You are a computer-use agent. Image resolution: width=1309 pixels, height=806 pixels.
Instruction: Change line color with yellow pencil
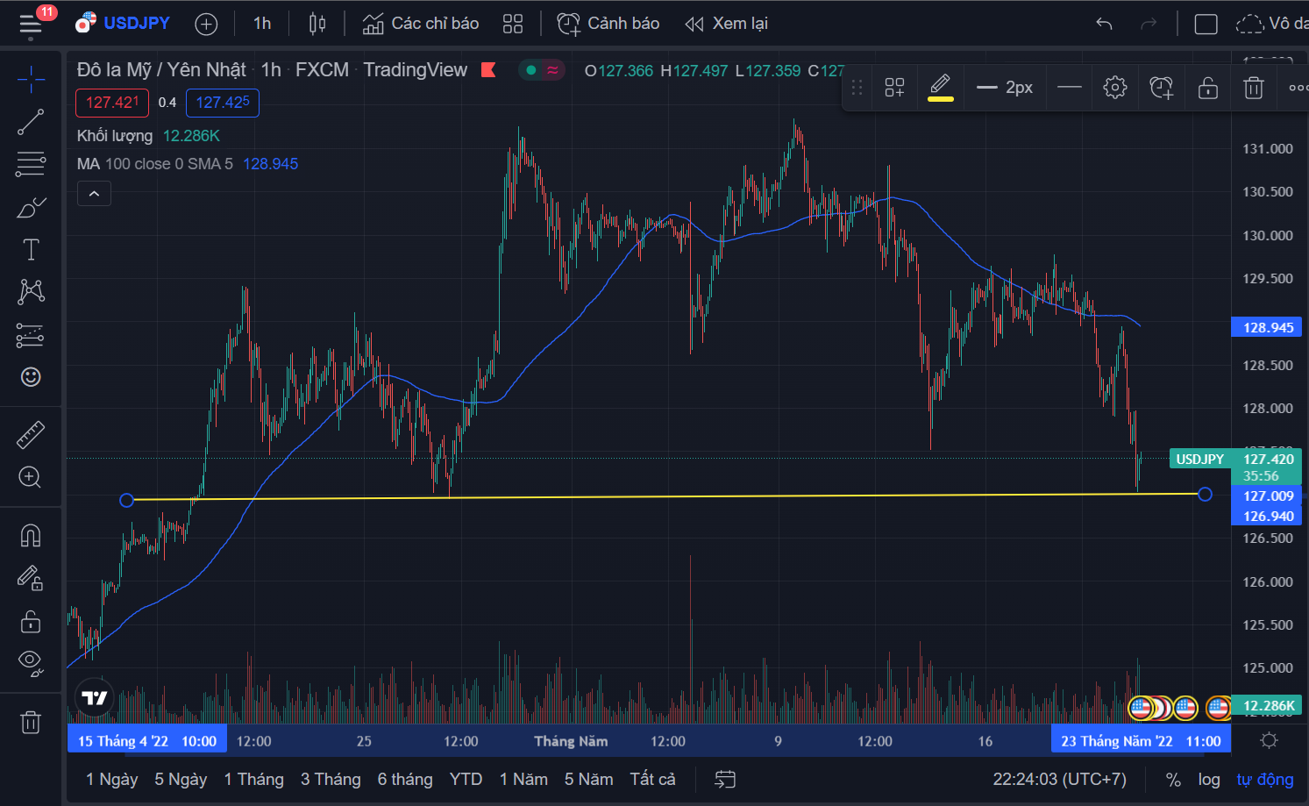[x=940, y=88]
